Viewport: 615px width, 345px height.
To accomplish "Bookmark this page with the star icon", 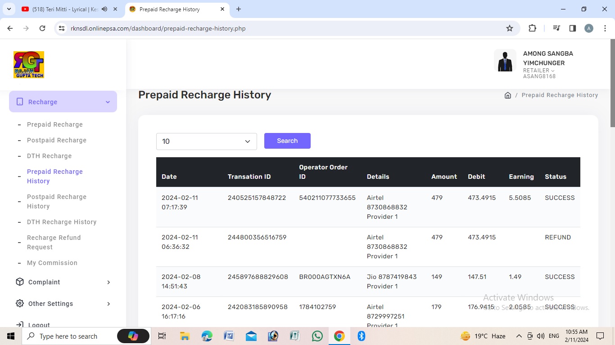I will click(510, 28).
